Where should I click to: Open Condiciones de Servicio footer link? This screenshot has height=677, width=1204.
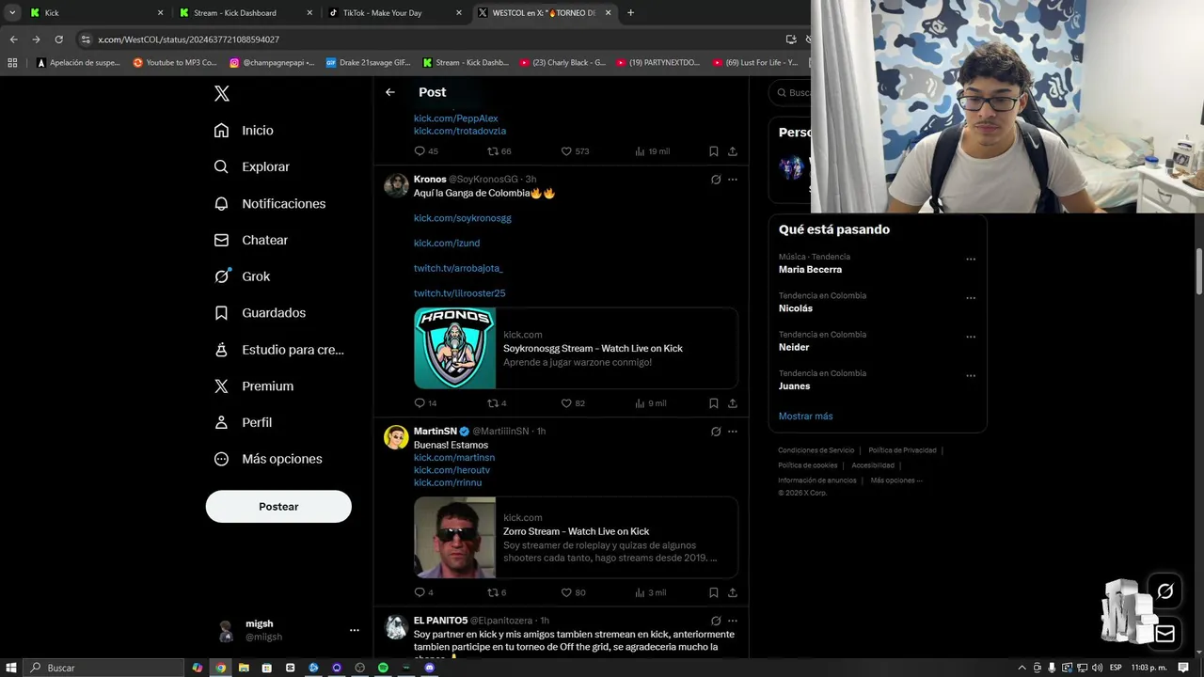[816, 450]
